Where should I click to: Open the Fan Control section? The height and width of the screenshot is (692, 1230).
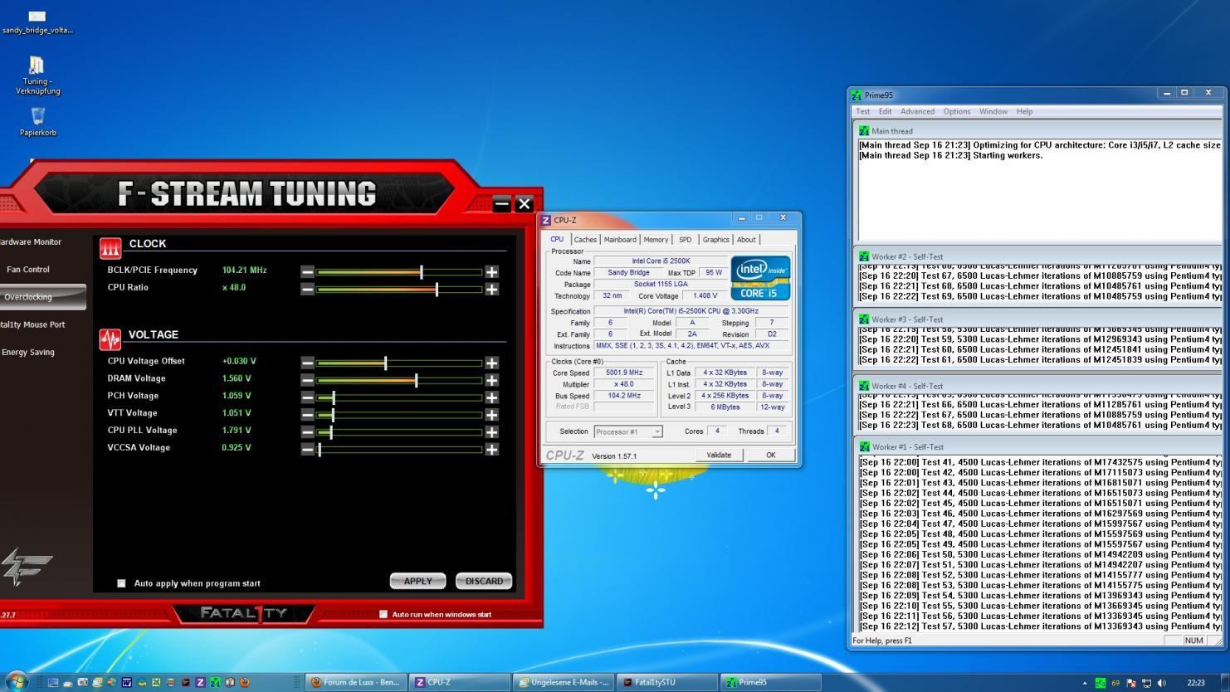[x=28, y=270]
